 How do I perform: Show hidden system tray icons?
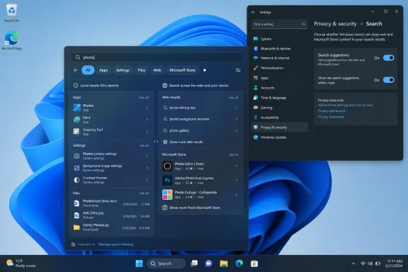[x=353, y=263]
